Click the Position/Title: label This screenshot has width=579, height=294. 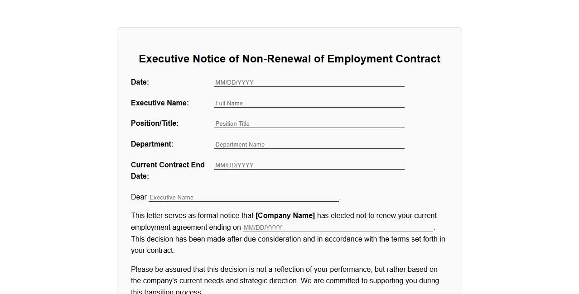pyautogui.click(x=154, y=123)
